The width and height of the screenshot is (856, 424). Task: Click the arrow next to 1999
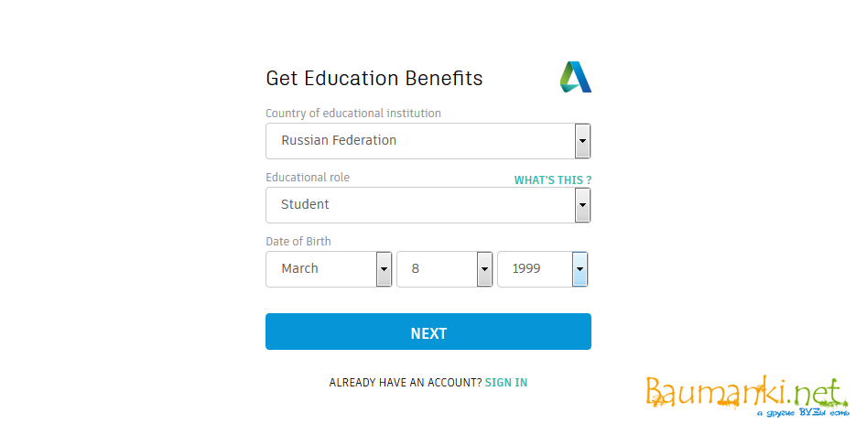[x=580, y=269]
